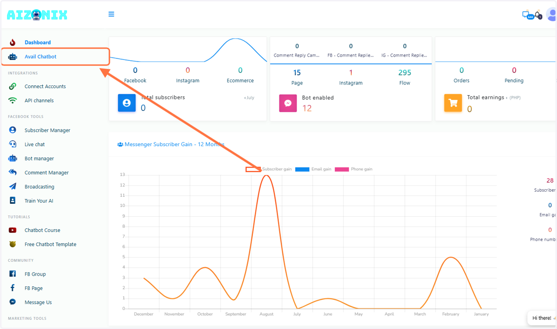Screen dimensions: 557x329
Task: Click the API channels wifi icon
Action: [x=13, y=100]
